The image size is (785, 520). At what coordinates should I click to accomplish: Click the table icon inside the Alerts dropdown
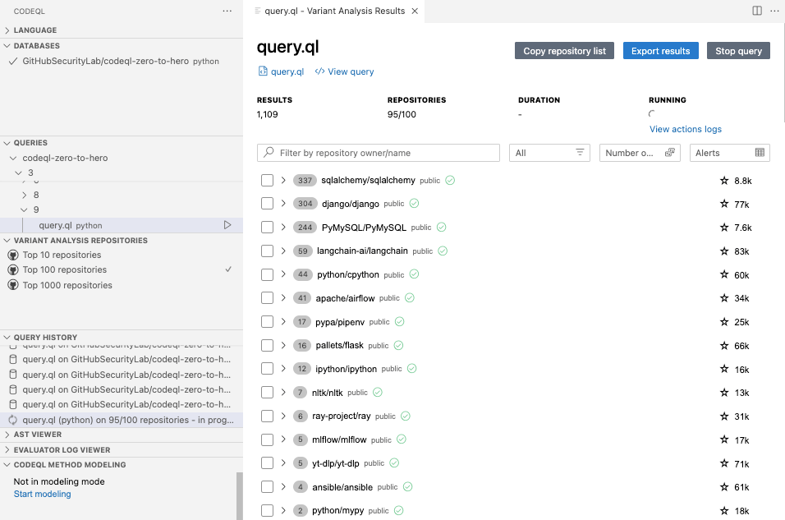(x=760, y=153)
